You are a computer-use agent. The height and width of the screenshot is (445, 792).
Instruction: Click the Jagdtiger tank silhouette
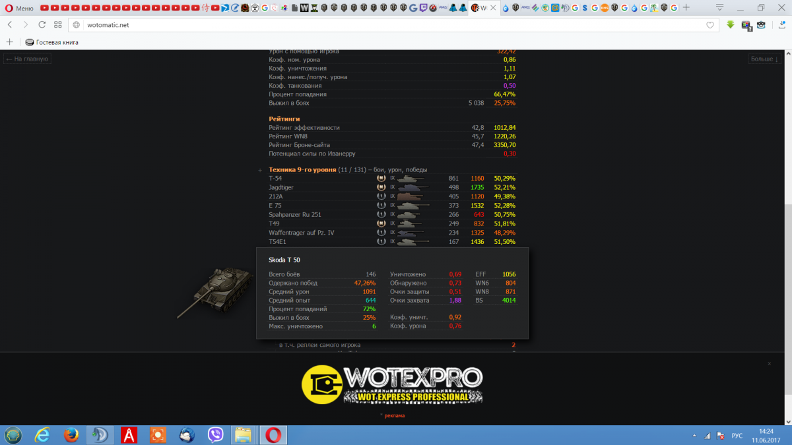(412, 187)
